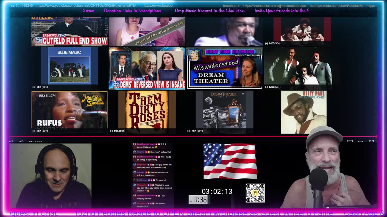Click the waving American flag graphic

(x=230, y=161)
